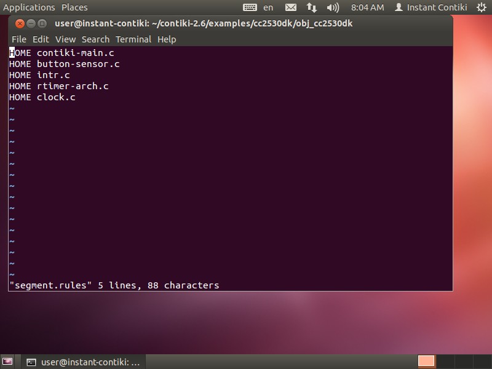Open the power session menu icon
492x369 pixels.
(482, 7)
